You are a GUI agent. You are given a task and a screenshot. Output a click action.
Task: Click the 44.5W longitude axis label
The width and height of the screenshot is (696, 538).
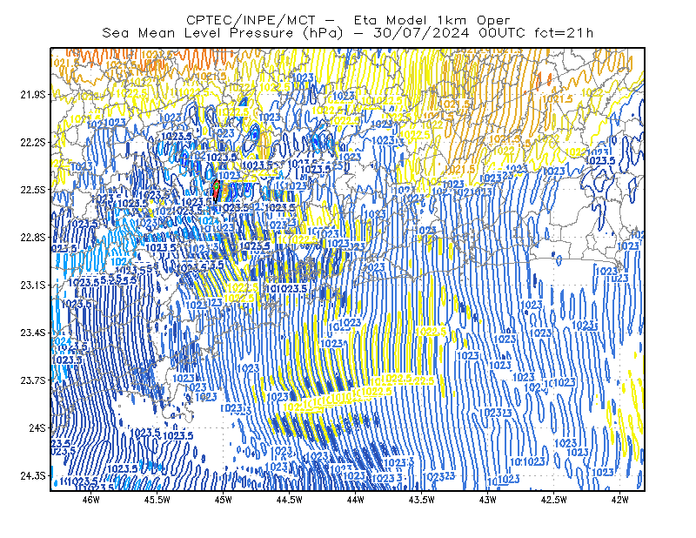pos(290,500)
